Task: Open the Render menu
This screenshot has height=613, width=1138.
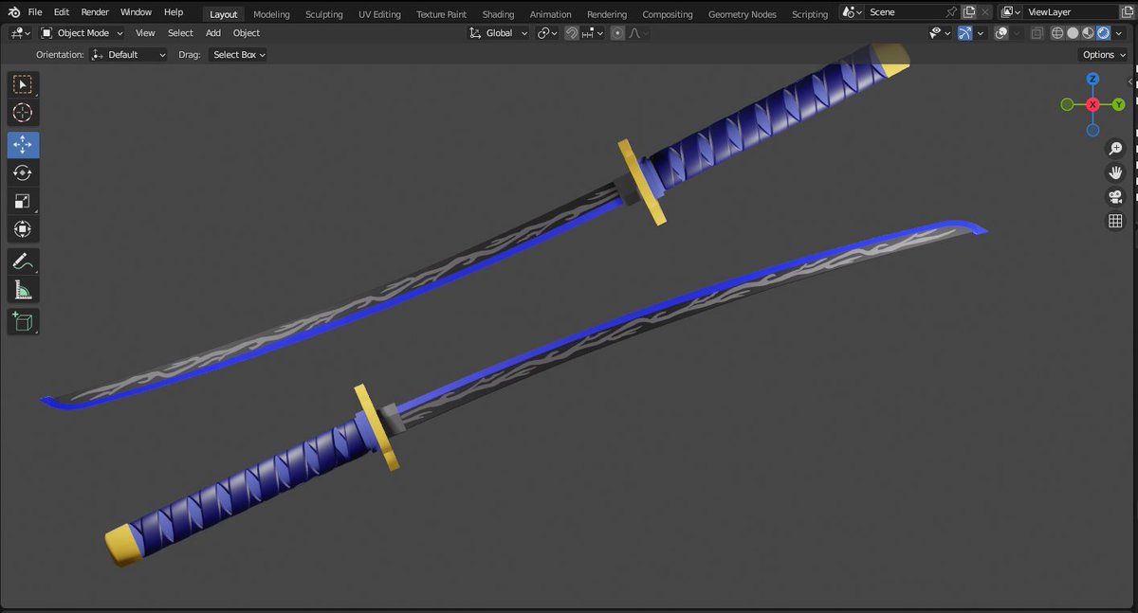Action: point(95,12)
